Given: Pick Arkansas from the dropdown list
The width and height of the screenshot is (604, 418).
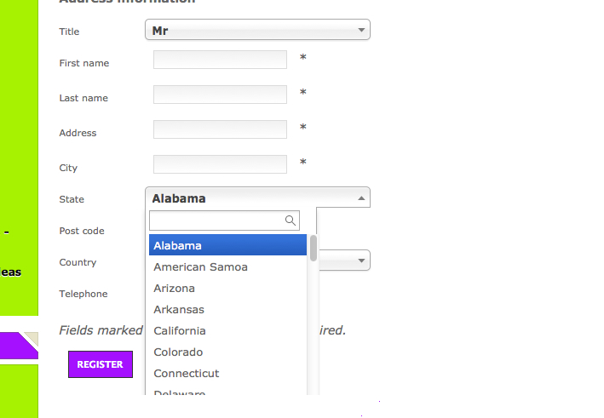Looking at the screenshot, I should [227, 309].
